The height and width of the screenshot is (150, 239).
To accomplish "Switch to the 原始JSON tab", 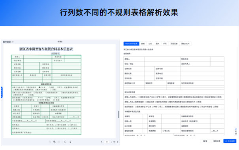I will 185,44.
